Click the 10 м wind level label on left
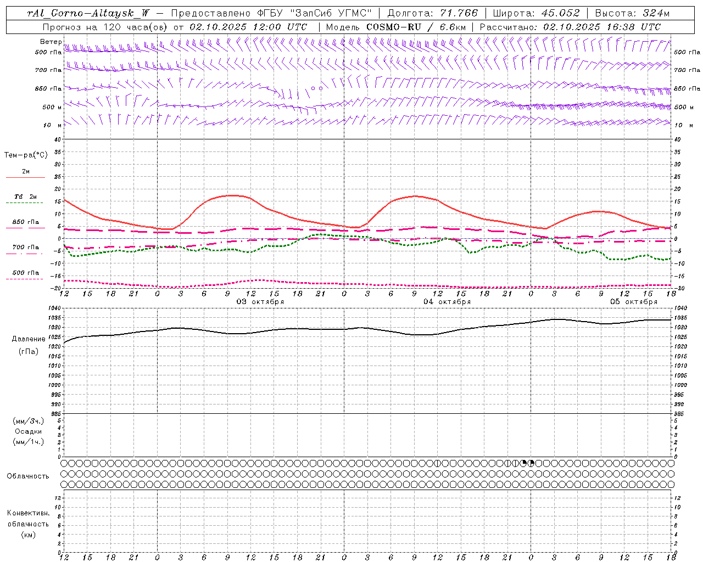703x562 pixels. [53, 125]
